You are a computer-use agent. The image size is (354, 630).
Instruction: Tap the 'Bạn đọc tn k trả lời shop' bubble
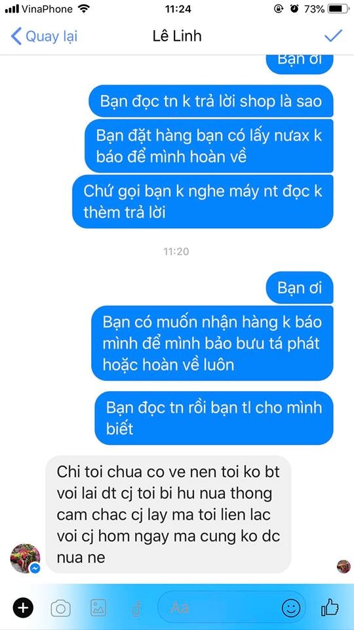[210, 101]
